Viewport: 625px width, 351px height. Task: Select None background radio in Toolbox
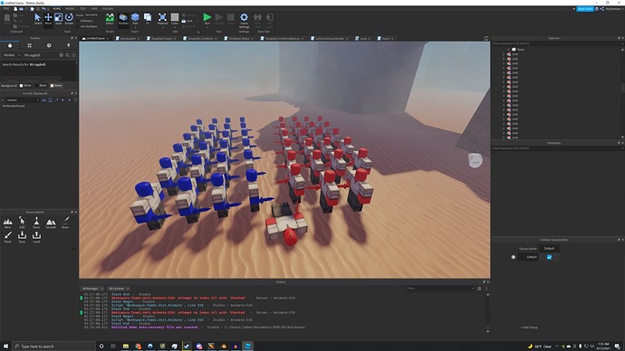(52, 86)
